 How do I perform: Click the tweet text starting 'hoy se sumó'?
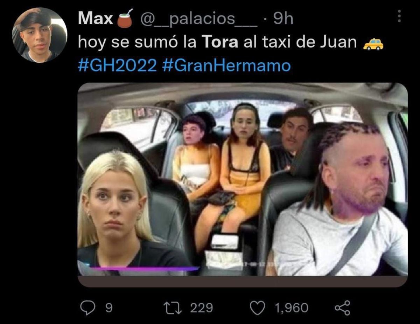[x=217, y=43]
